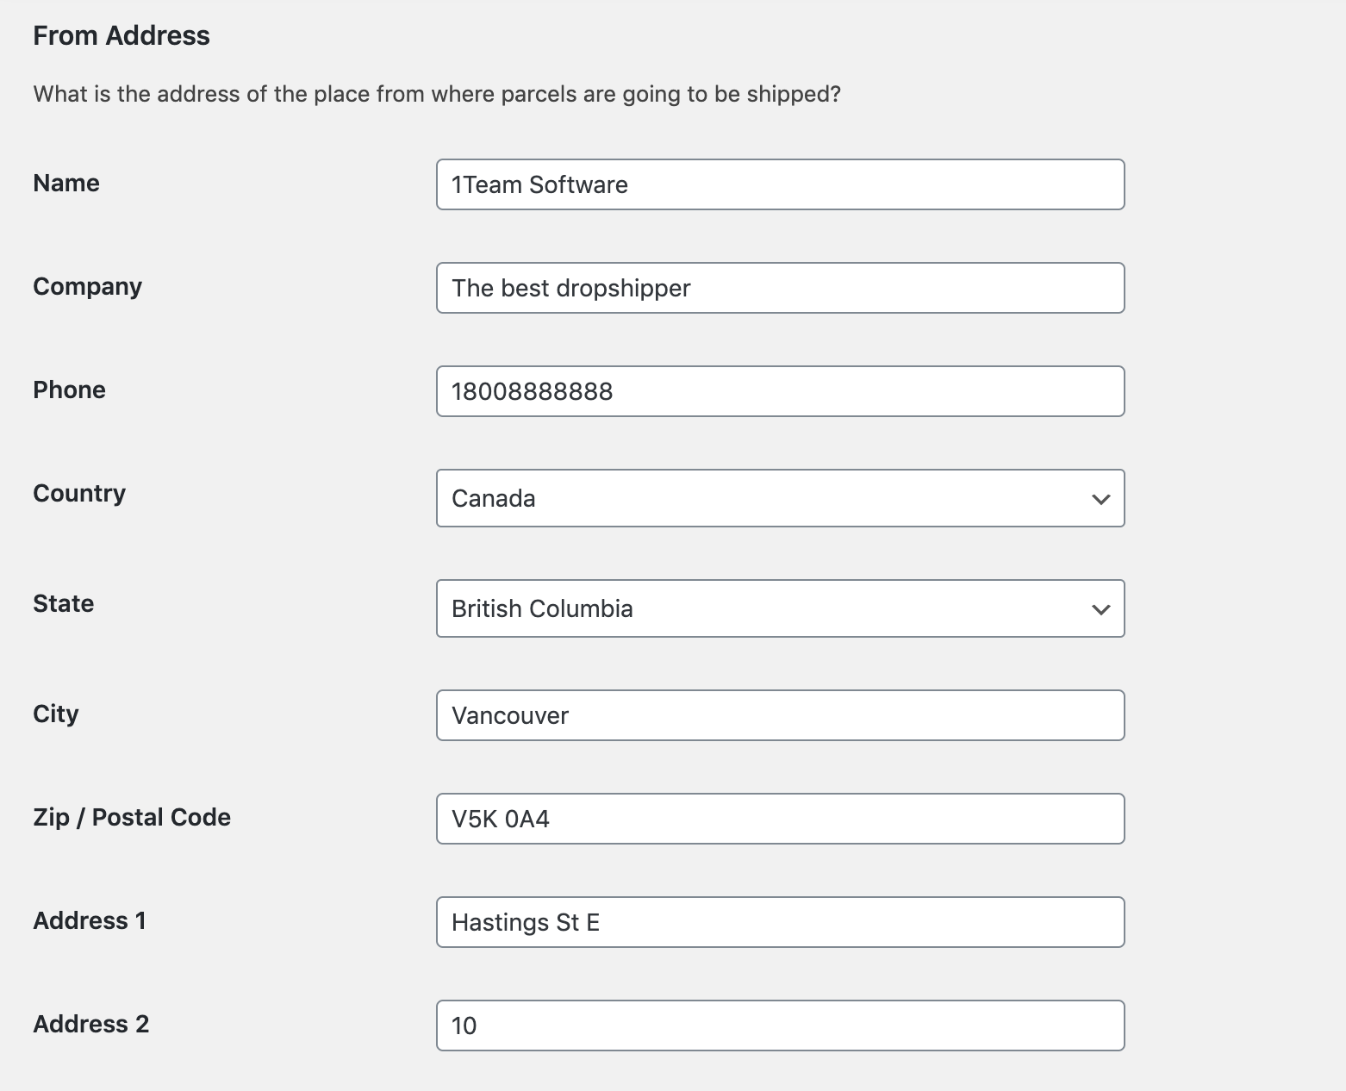The image size is (1346, 1091).
Task: Click the Phone number input
Action: [x=780, y=391]
